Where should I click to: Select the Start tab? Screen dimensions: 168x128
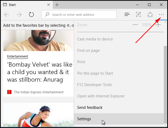pyautogui.click(x=27, y=5)
